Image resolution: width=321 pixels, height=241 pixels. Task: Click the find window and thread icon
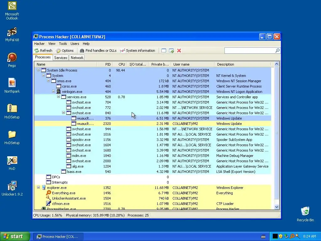[x=171, y=51]
